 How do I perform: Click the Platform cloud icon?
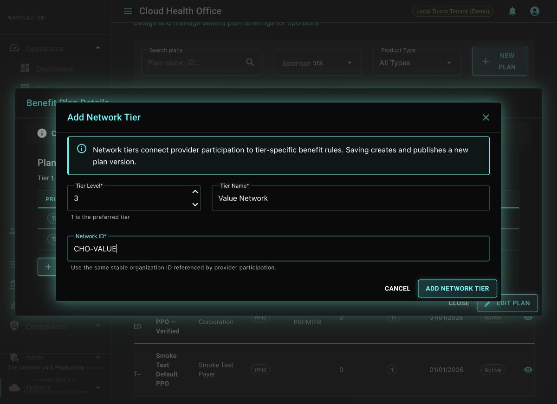(14, 387)
